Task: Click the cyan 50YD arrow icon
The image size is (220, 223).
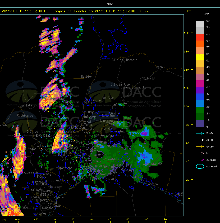Action: [200, 133]
